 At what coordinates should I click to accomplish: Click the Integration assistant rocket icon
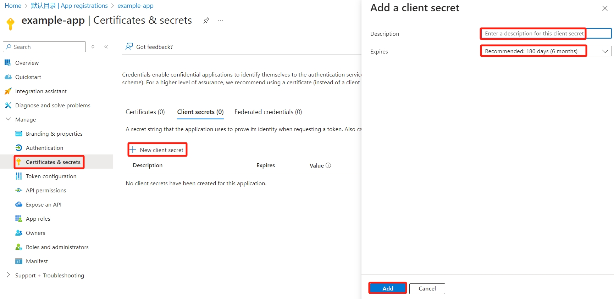[x=8, y=91]
